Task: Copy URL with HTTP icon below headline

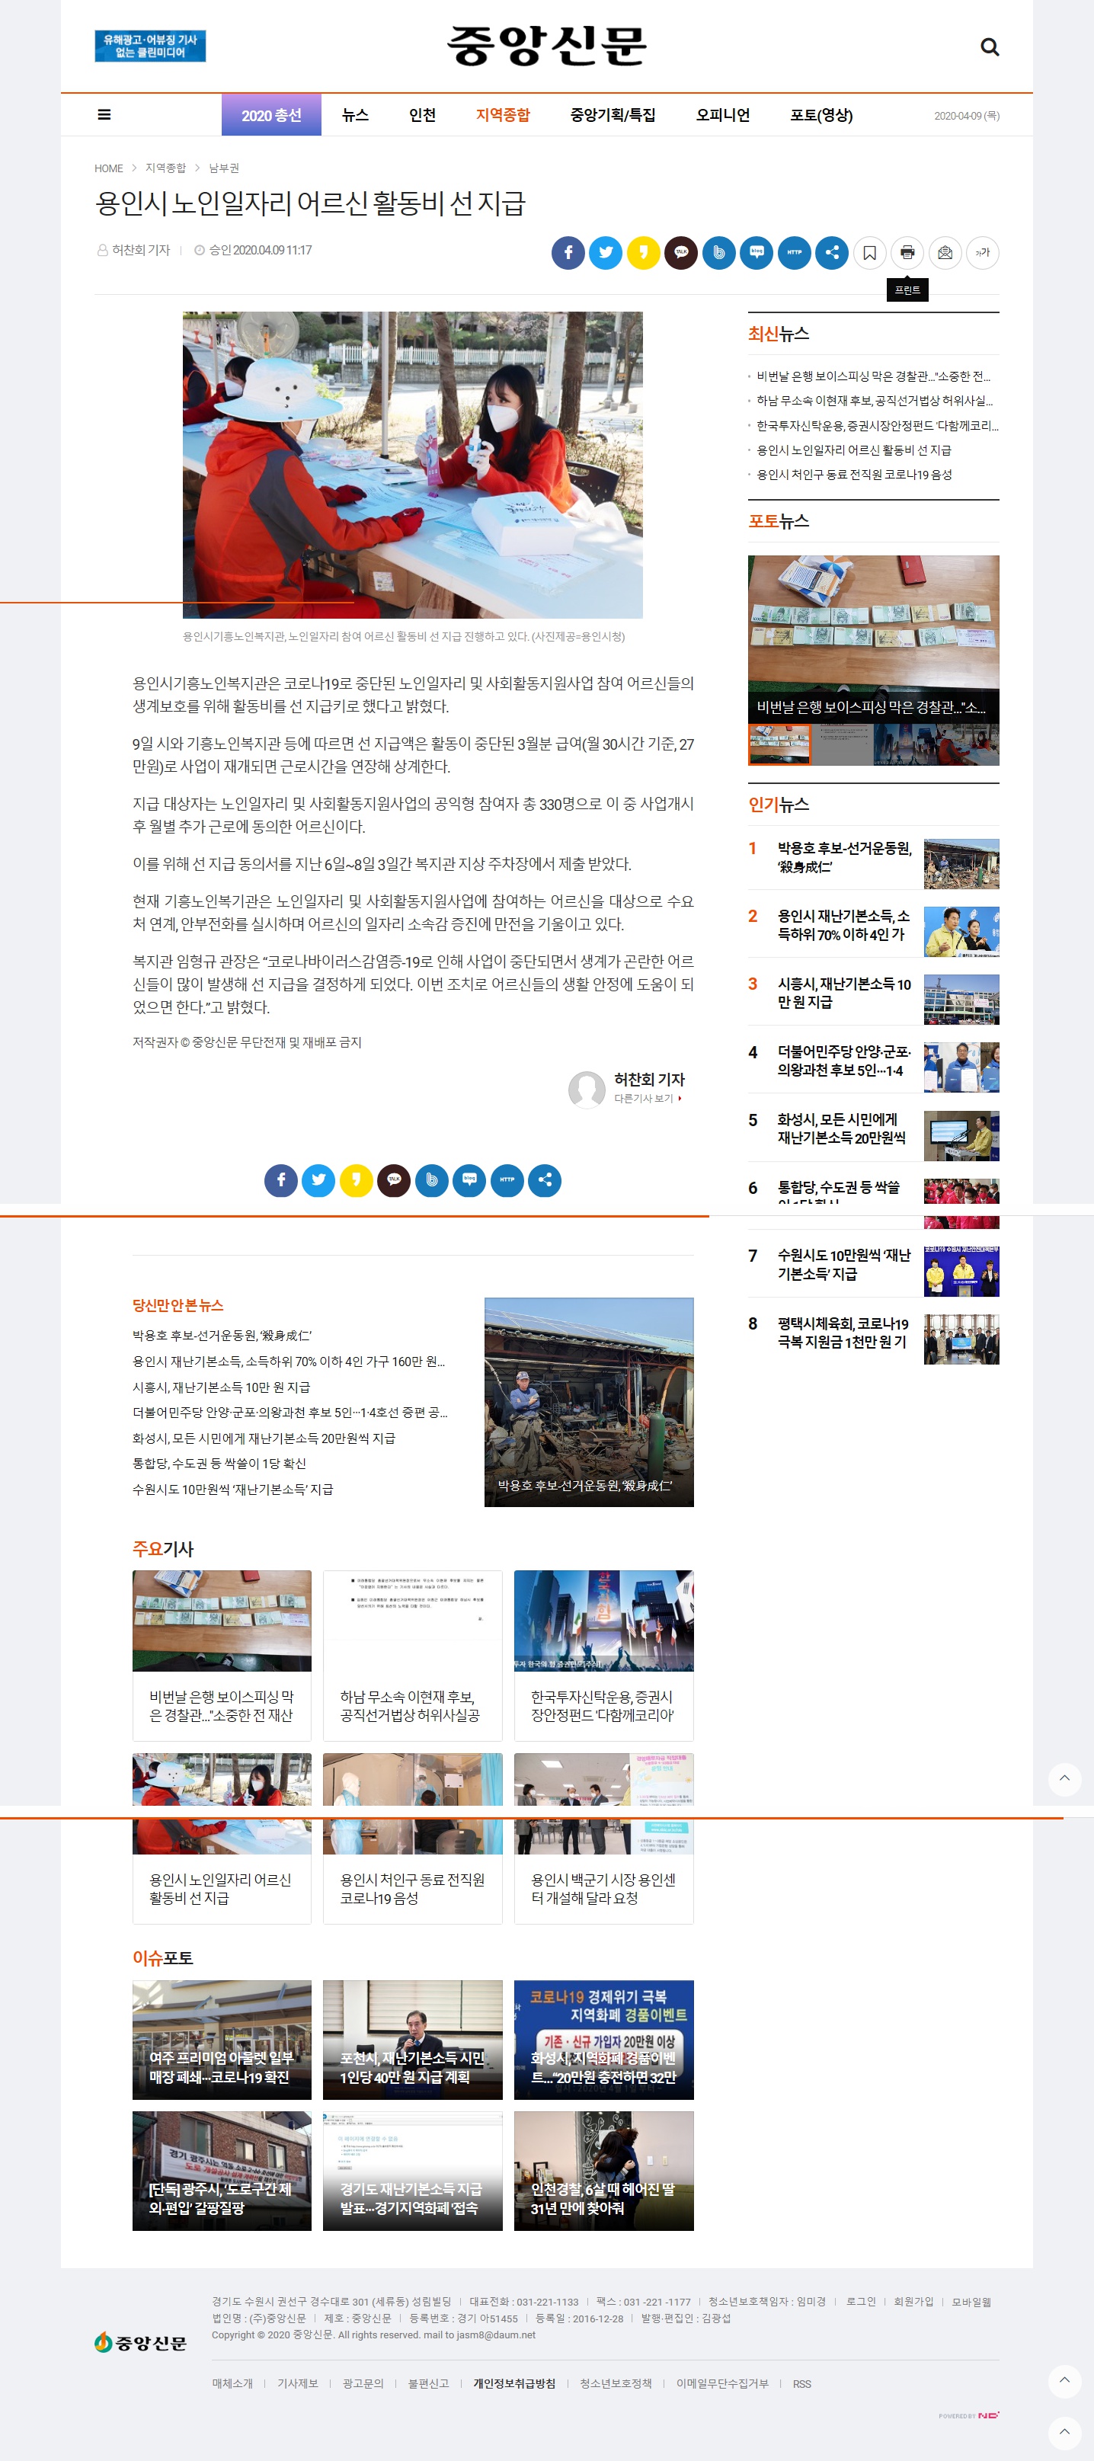Action: [794, 253]
